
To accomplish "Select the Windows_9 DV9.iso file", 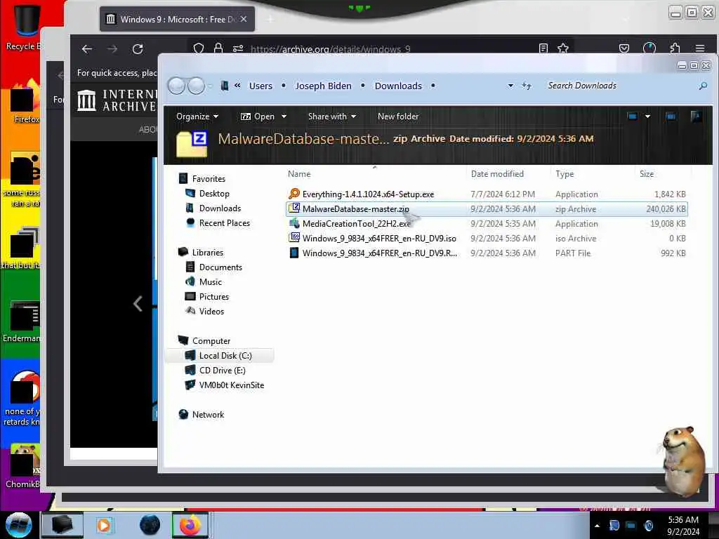I will (487, 239).
